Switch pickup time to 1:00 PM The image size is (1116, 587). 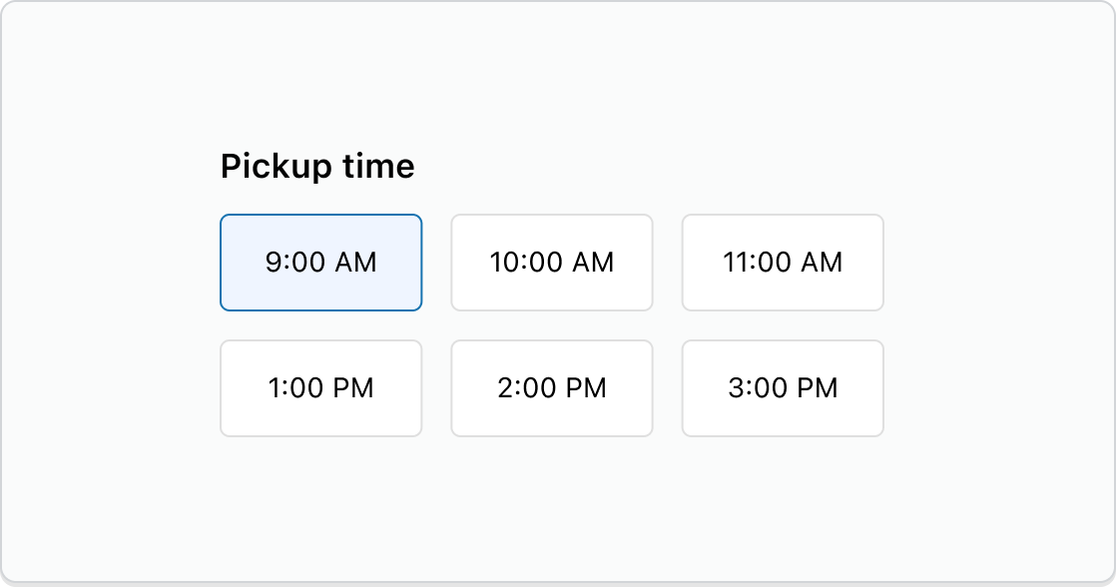coord(321,388)
